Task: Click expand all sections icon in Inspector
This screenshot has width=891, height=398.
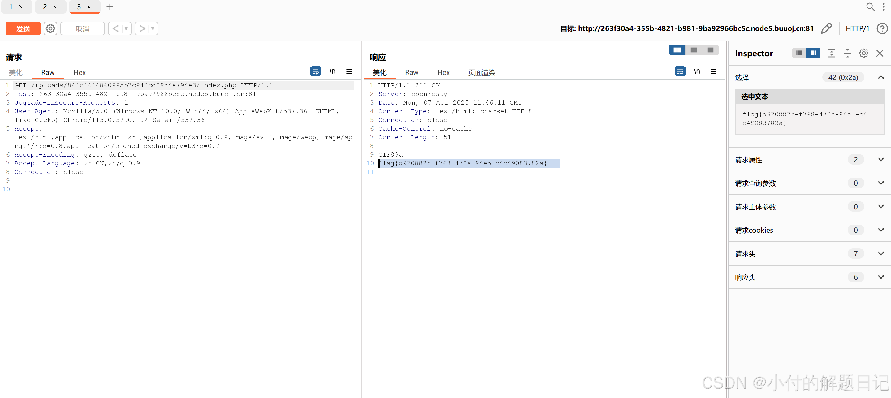Action: point(831,53)
